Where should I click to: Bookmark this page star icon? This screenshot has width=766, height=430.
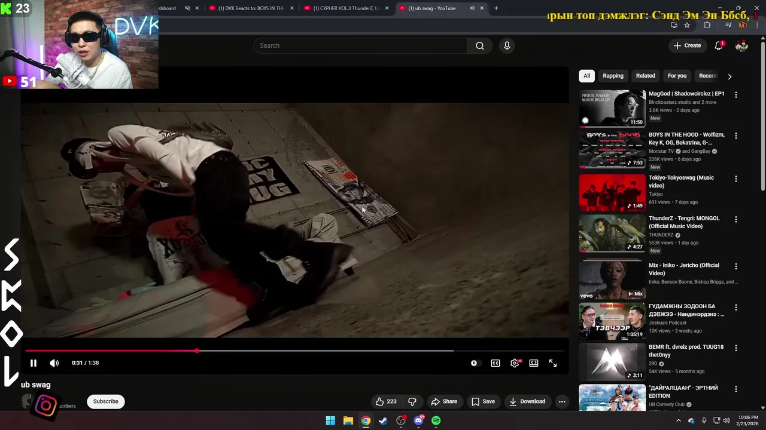[x=687, y=25]
